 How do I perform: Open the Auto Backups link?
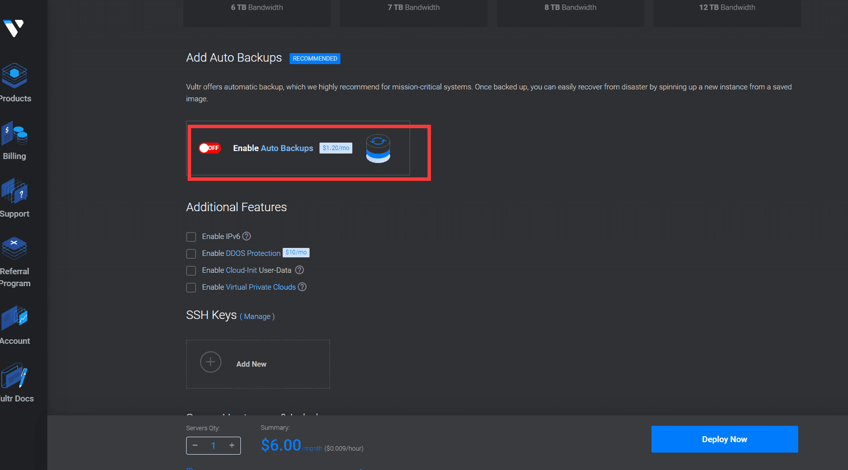(x=287, y=148)
